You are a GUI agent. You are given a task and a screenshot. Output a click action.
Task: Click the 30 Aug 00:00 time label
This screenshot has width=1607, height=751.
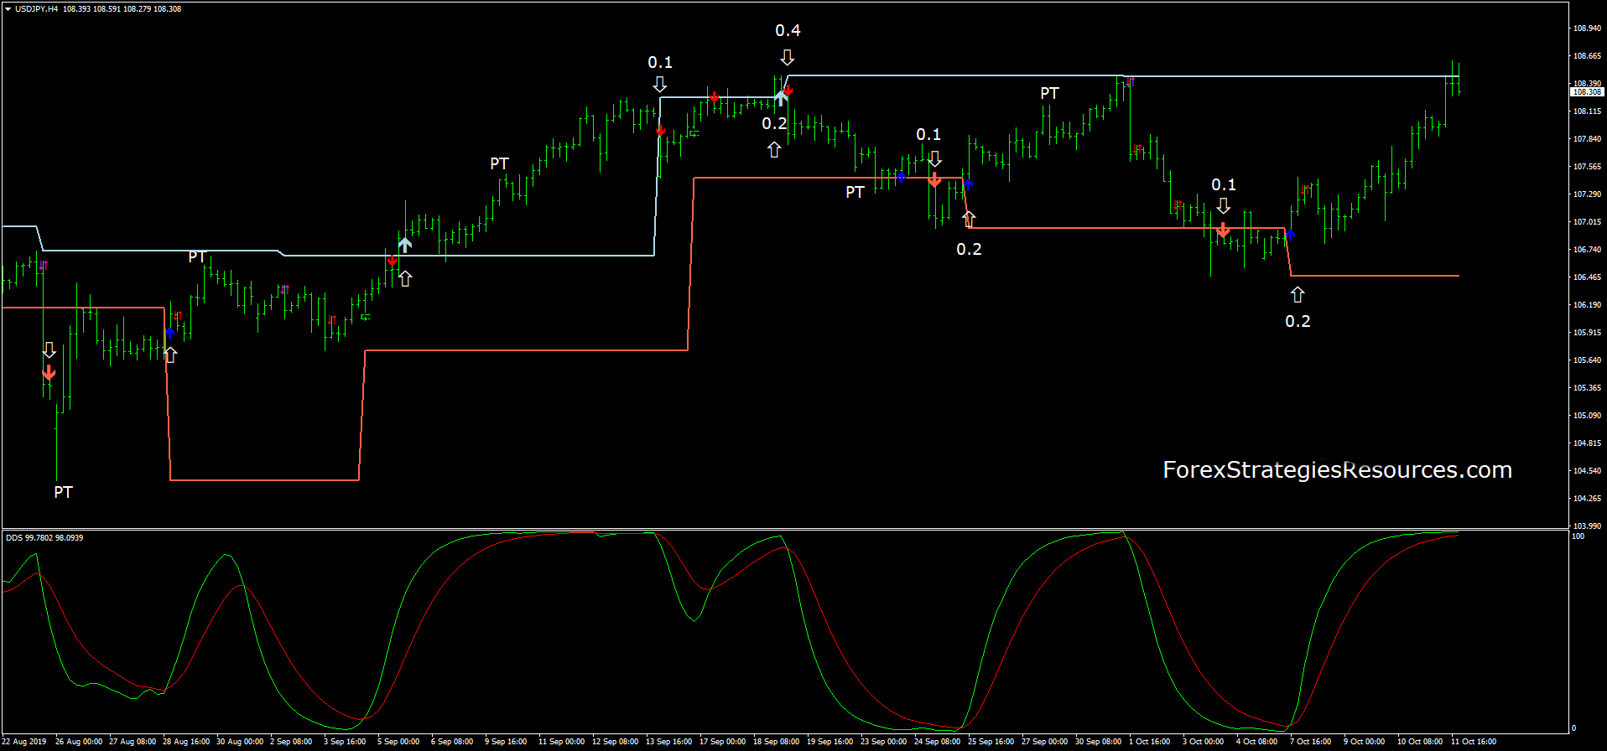point(240,742)
